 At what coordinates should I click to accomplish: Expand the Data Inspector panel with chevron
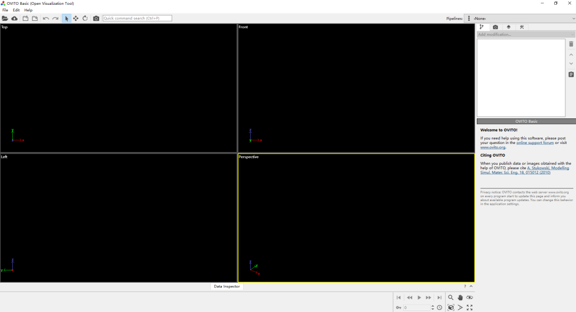click(x=471, y=286)
